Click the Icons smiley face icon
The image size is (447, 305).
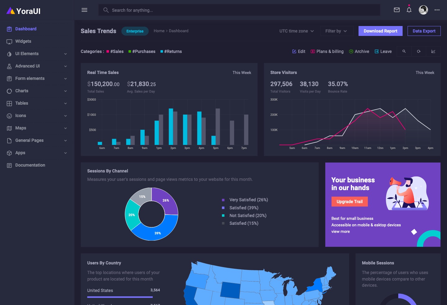(9, 115)
